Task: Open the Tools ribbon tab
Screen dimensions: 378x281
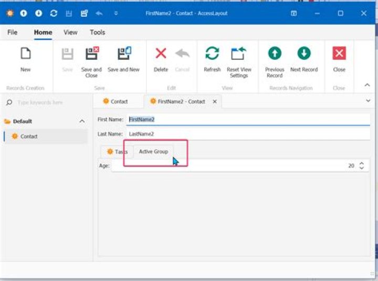Action: pyautogui.click(x=98, y=32)
